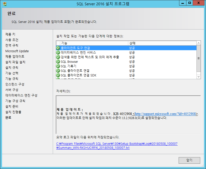
Task: Click the bold 완료 step in the sidebar
Action: point(8,117)
